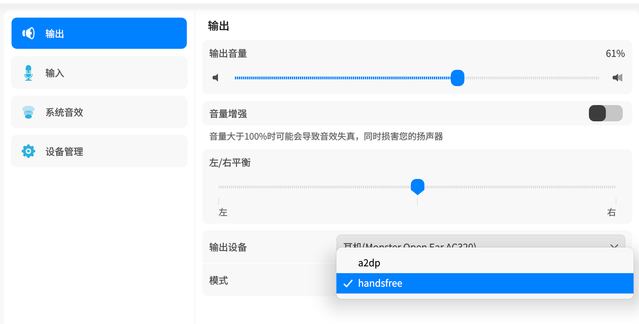
Task: Click the low-volume speaker icon
Action: 215,78
